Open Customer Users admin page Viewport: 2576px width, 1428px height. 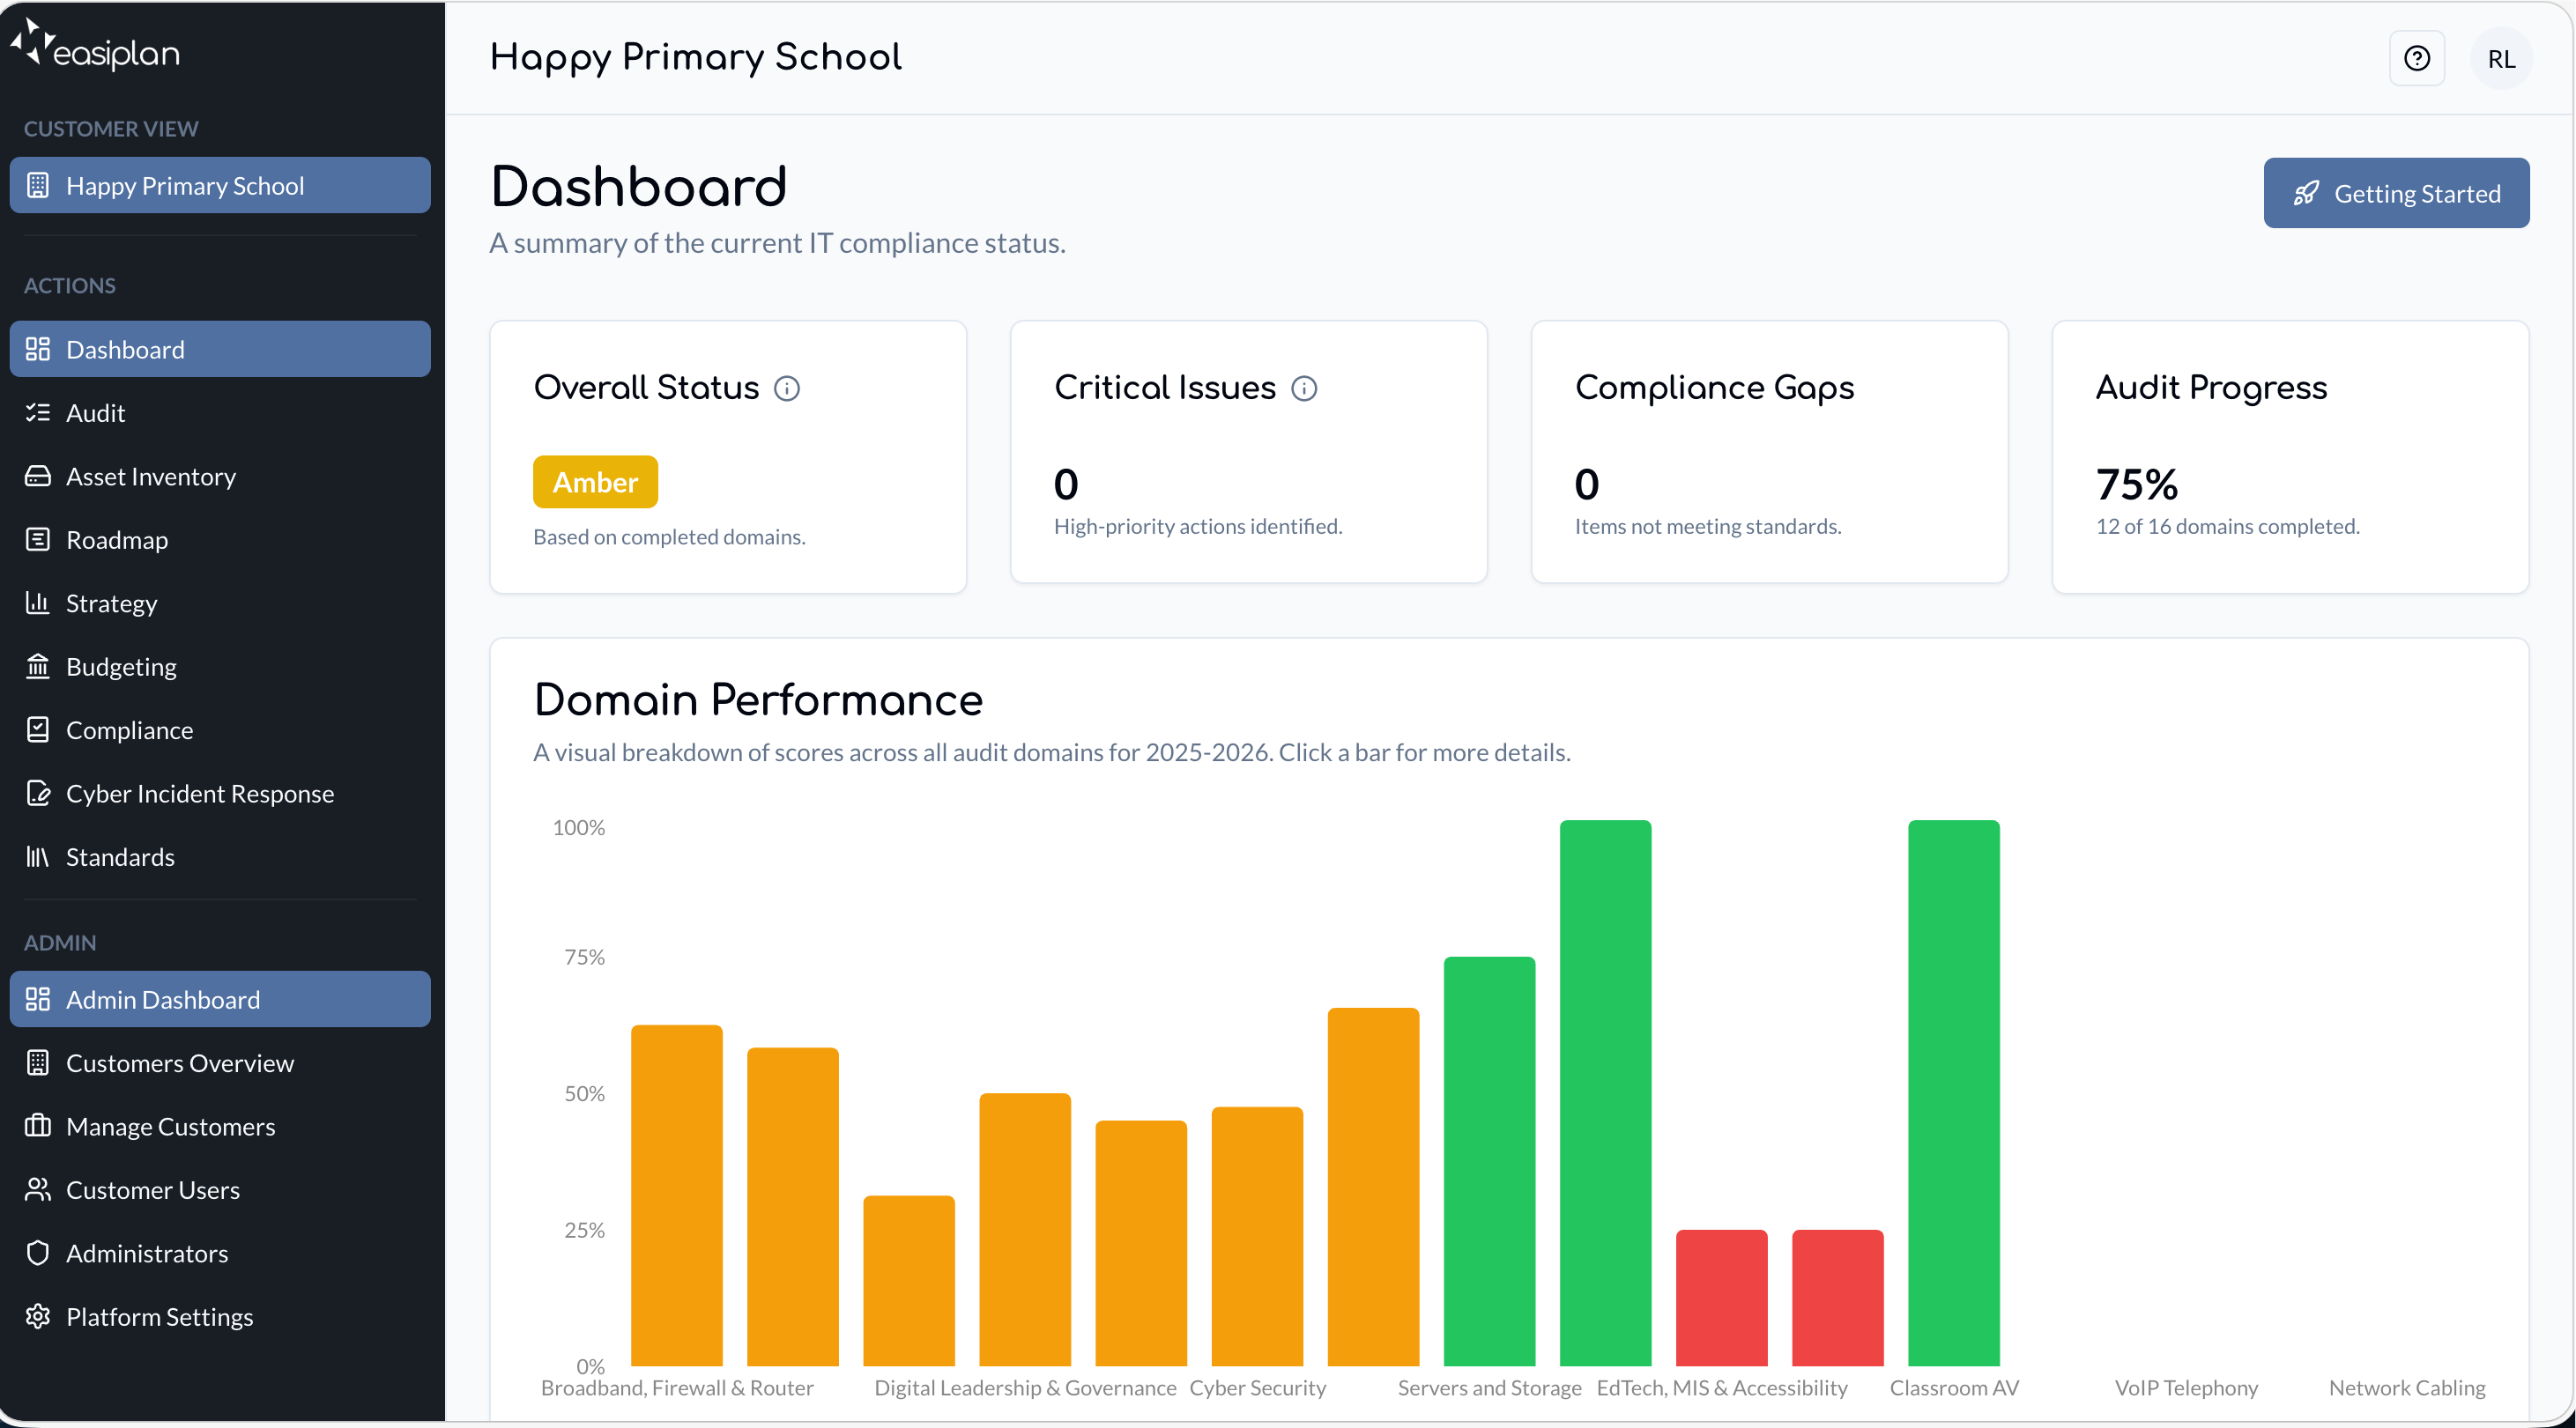pyautogui.click(x=220, y=1189)
